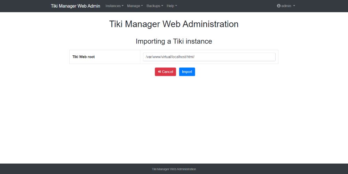The width and height of the screenshot is (348, 174).
Task: Click the Tiki Web root label
Action: tap(84, 57)
